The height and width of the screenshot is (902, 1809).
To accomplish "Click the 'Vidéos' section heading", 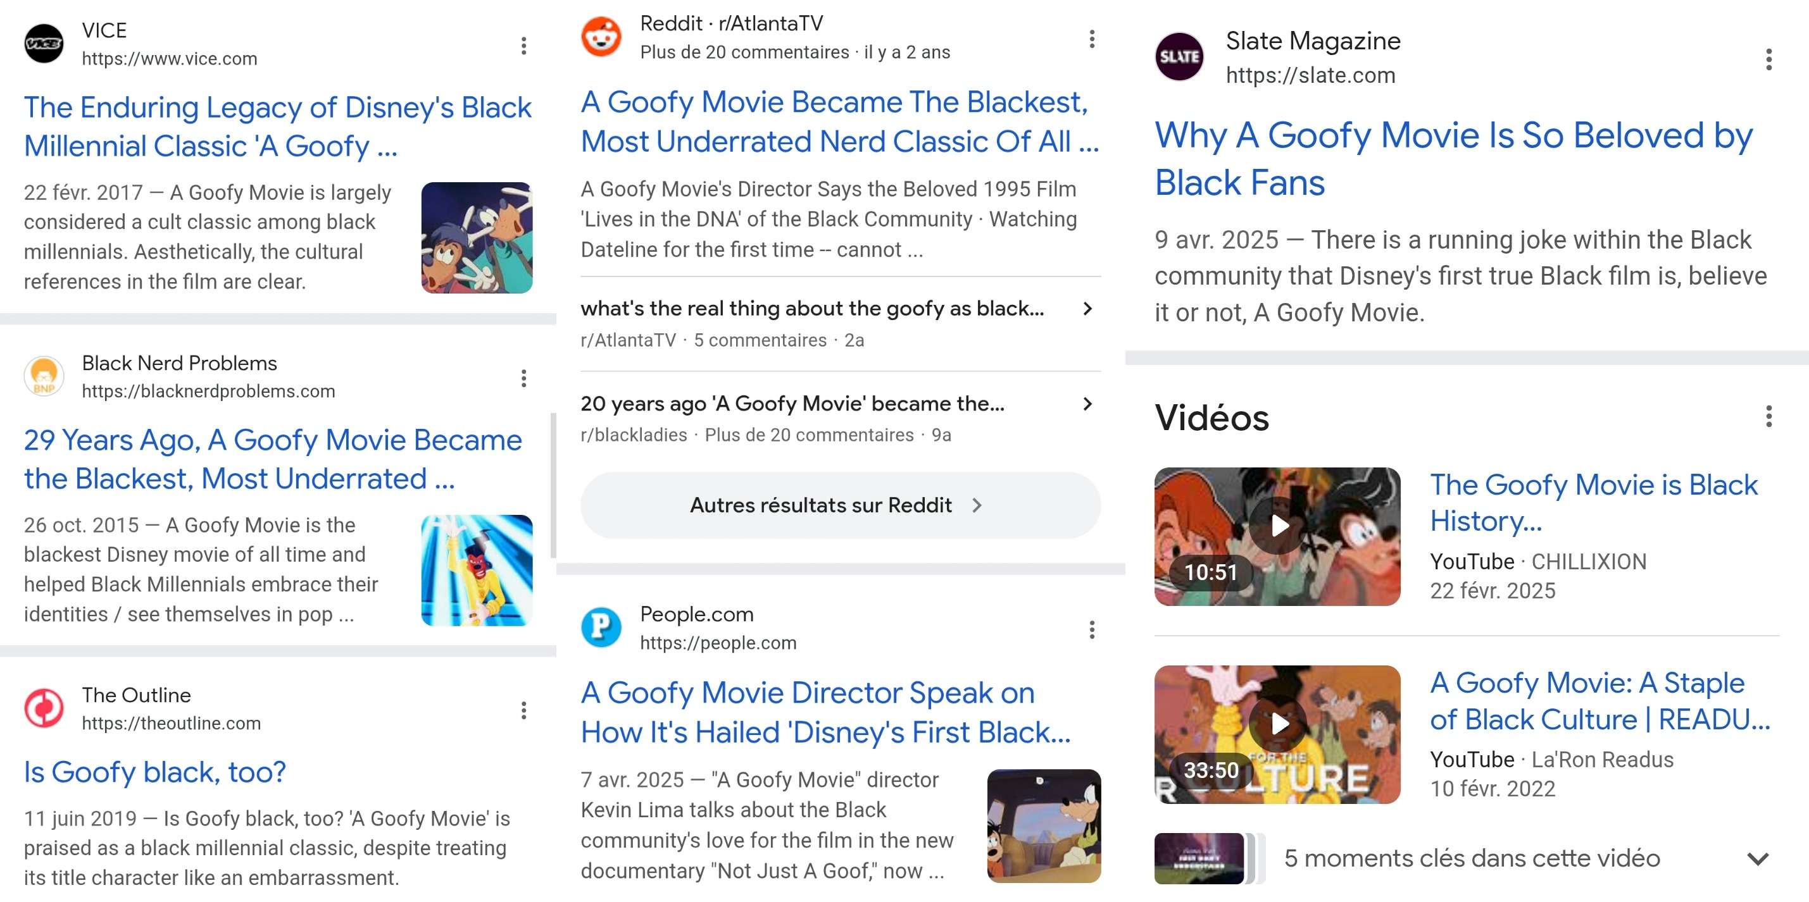I will (1211, 417).
